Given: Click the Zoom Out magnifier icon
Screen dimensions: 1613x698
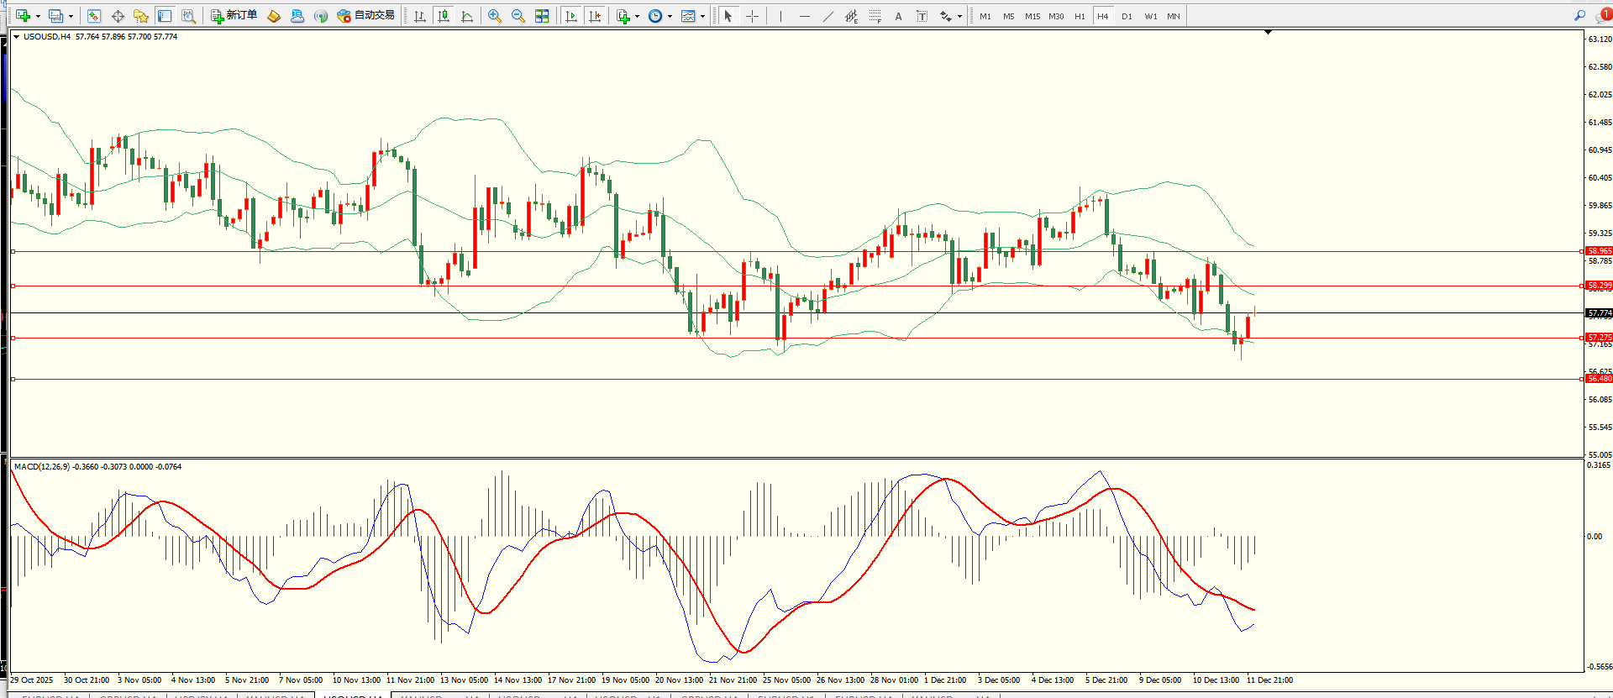Looking at the screenshot, I should point(518,16).
